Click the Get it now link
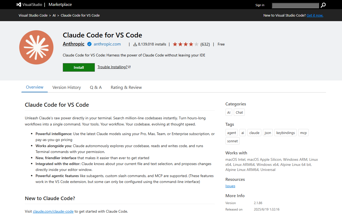Screen dimensions: 342x214 tap(315, 15)
